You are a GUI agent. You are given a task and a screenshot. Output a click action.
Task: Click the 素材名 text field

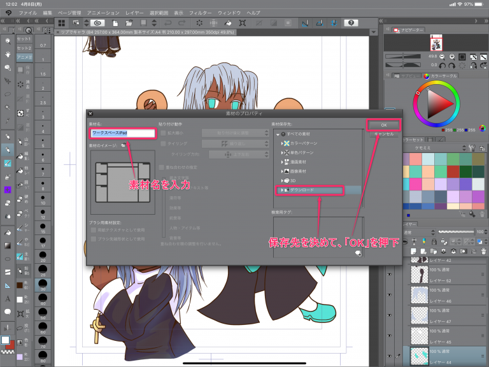click(122, 133)
